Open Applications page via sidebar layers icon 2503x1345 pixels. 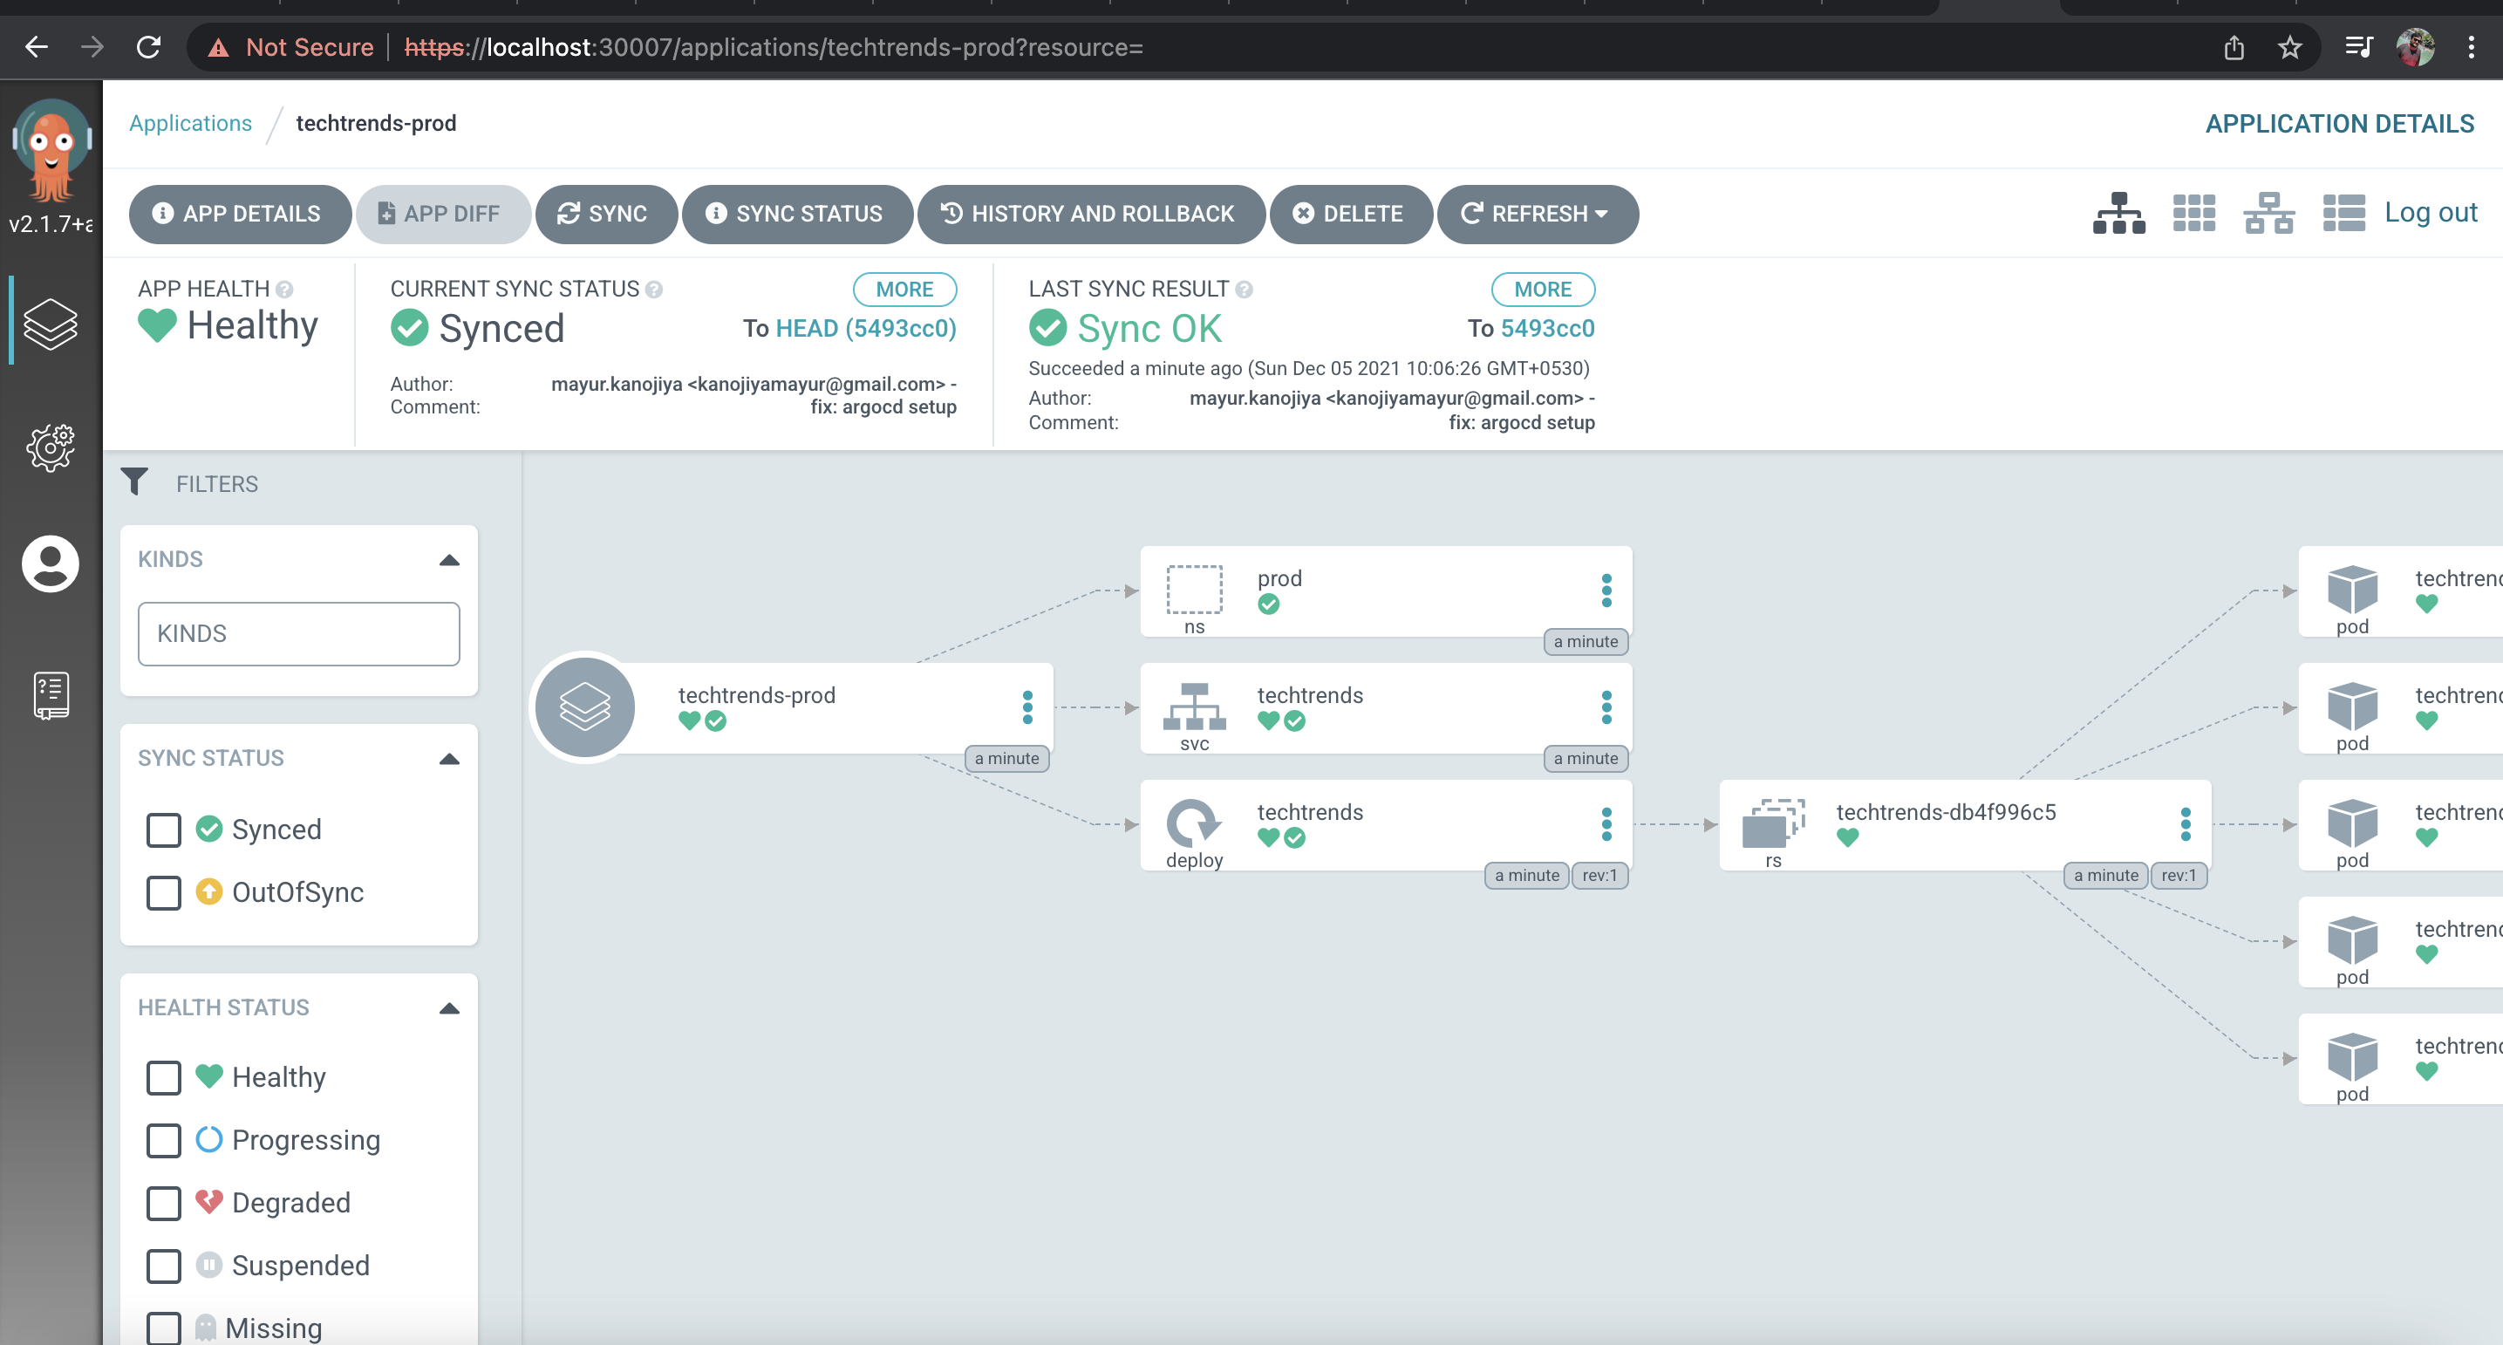[51, 323]
